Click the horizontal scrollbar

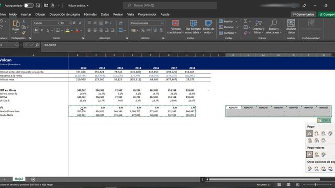coord(264,180)
